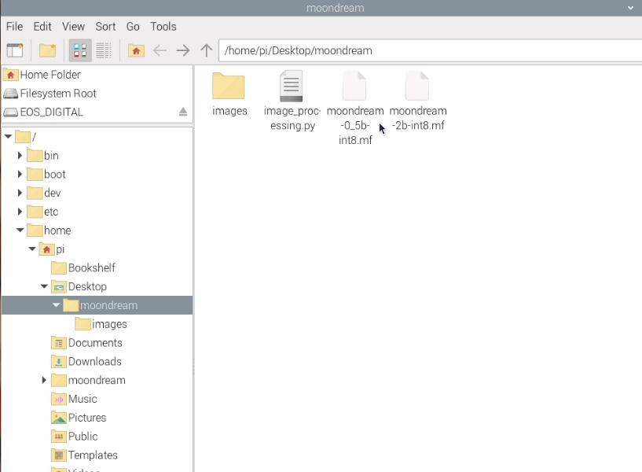Open a new tab with the new tab icon
This screenshot has height=472, width=642.
pyautogui.click(x=16, y=50)
